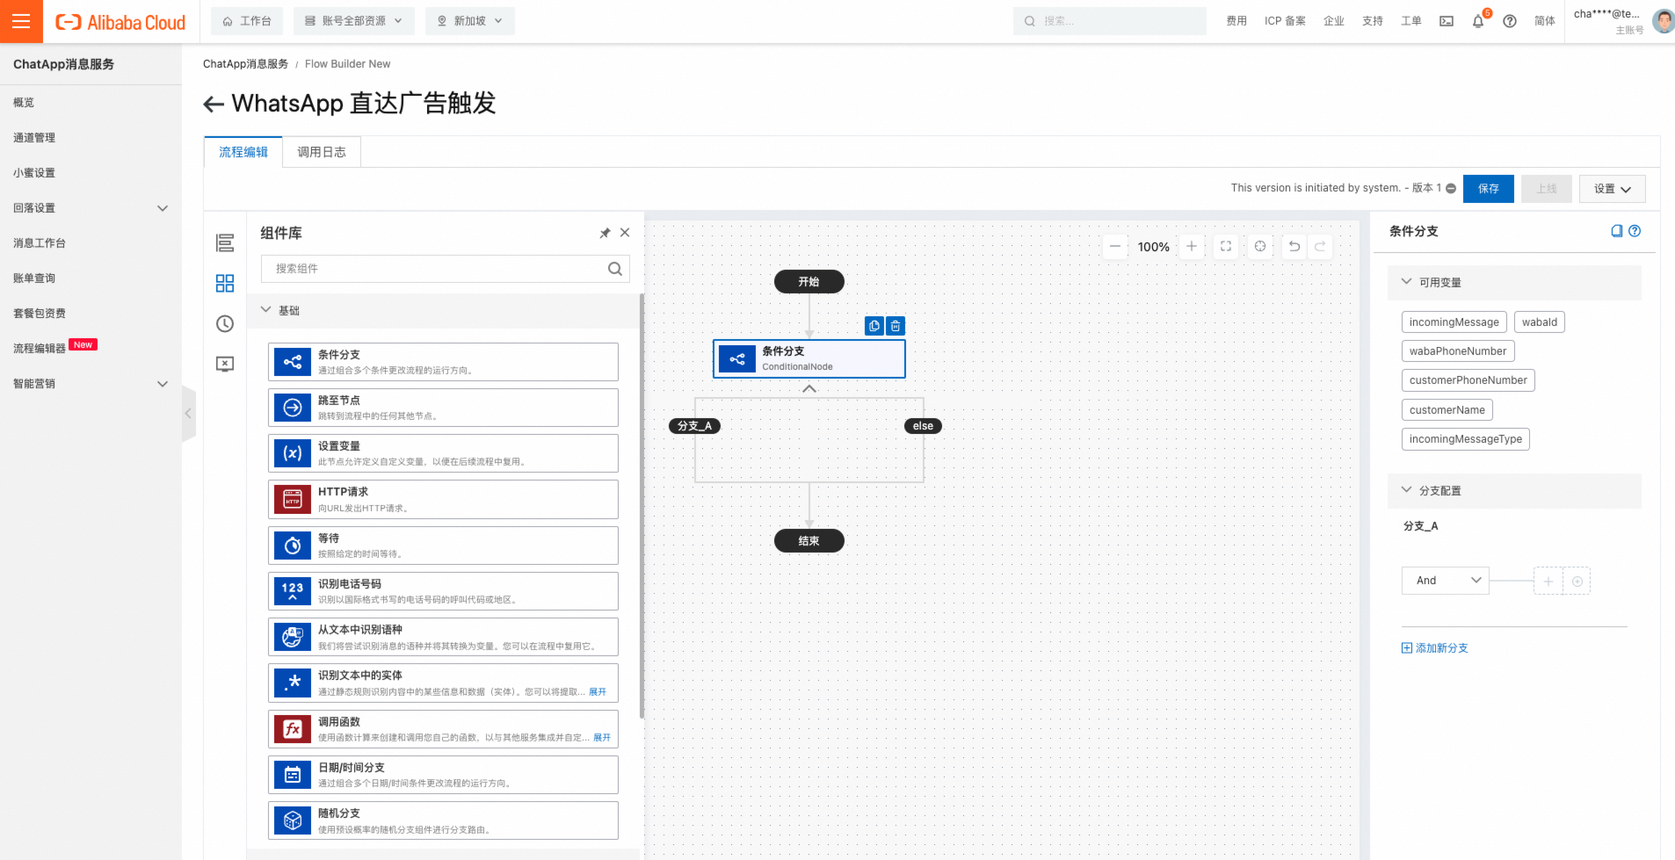The width and height of the screenshot is (1675, 860).
Task: Open the Cloud Shell terminal icon
Action: coord(1447,21)
